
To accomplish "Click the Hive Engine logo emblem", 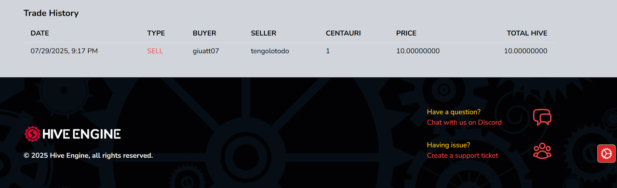I will (32, 134).
